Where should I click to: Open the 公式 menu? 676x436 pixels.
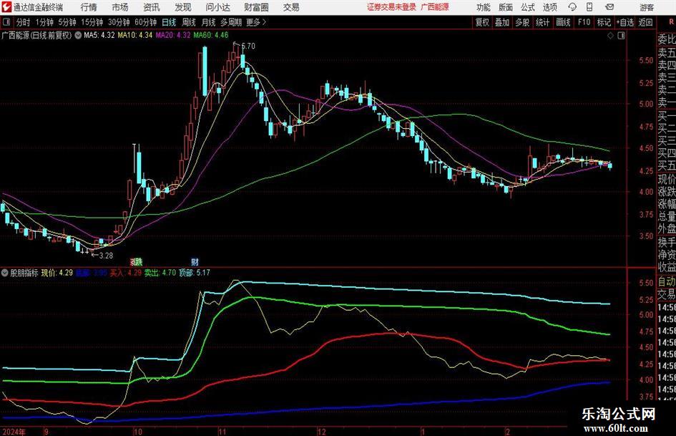click(x=528, y=7)
